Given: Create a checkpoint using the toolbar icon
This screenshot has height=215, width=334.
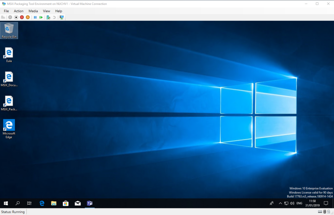Looking at the screenshot, I should pyautogui.click(x=48, y=17).
